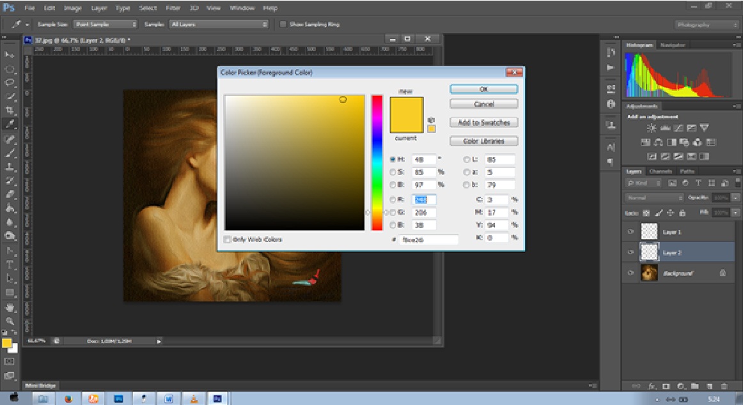Click the Brightness/Contrast adjustment icon

pyautogui.click(x=651, y=128)
